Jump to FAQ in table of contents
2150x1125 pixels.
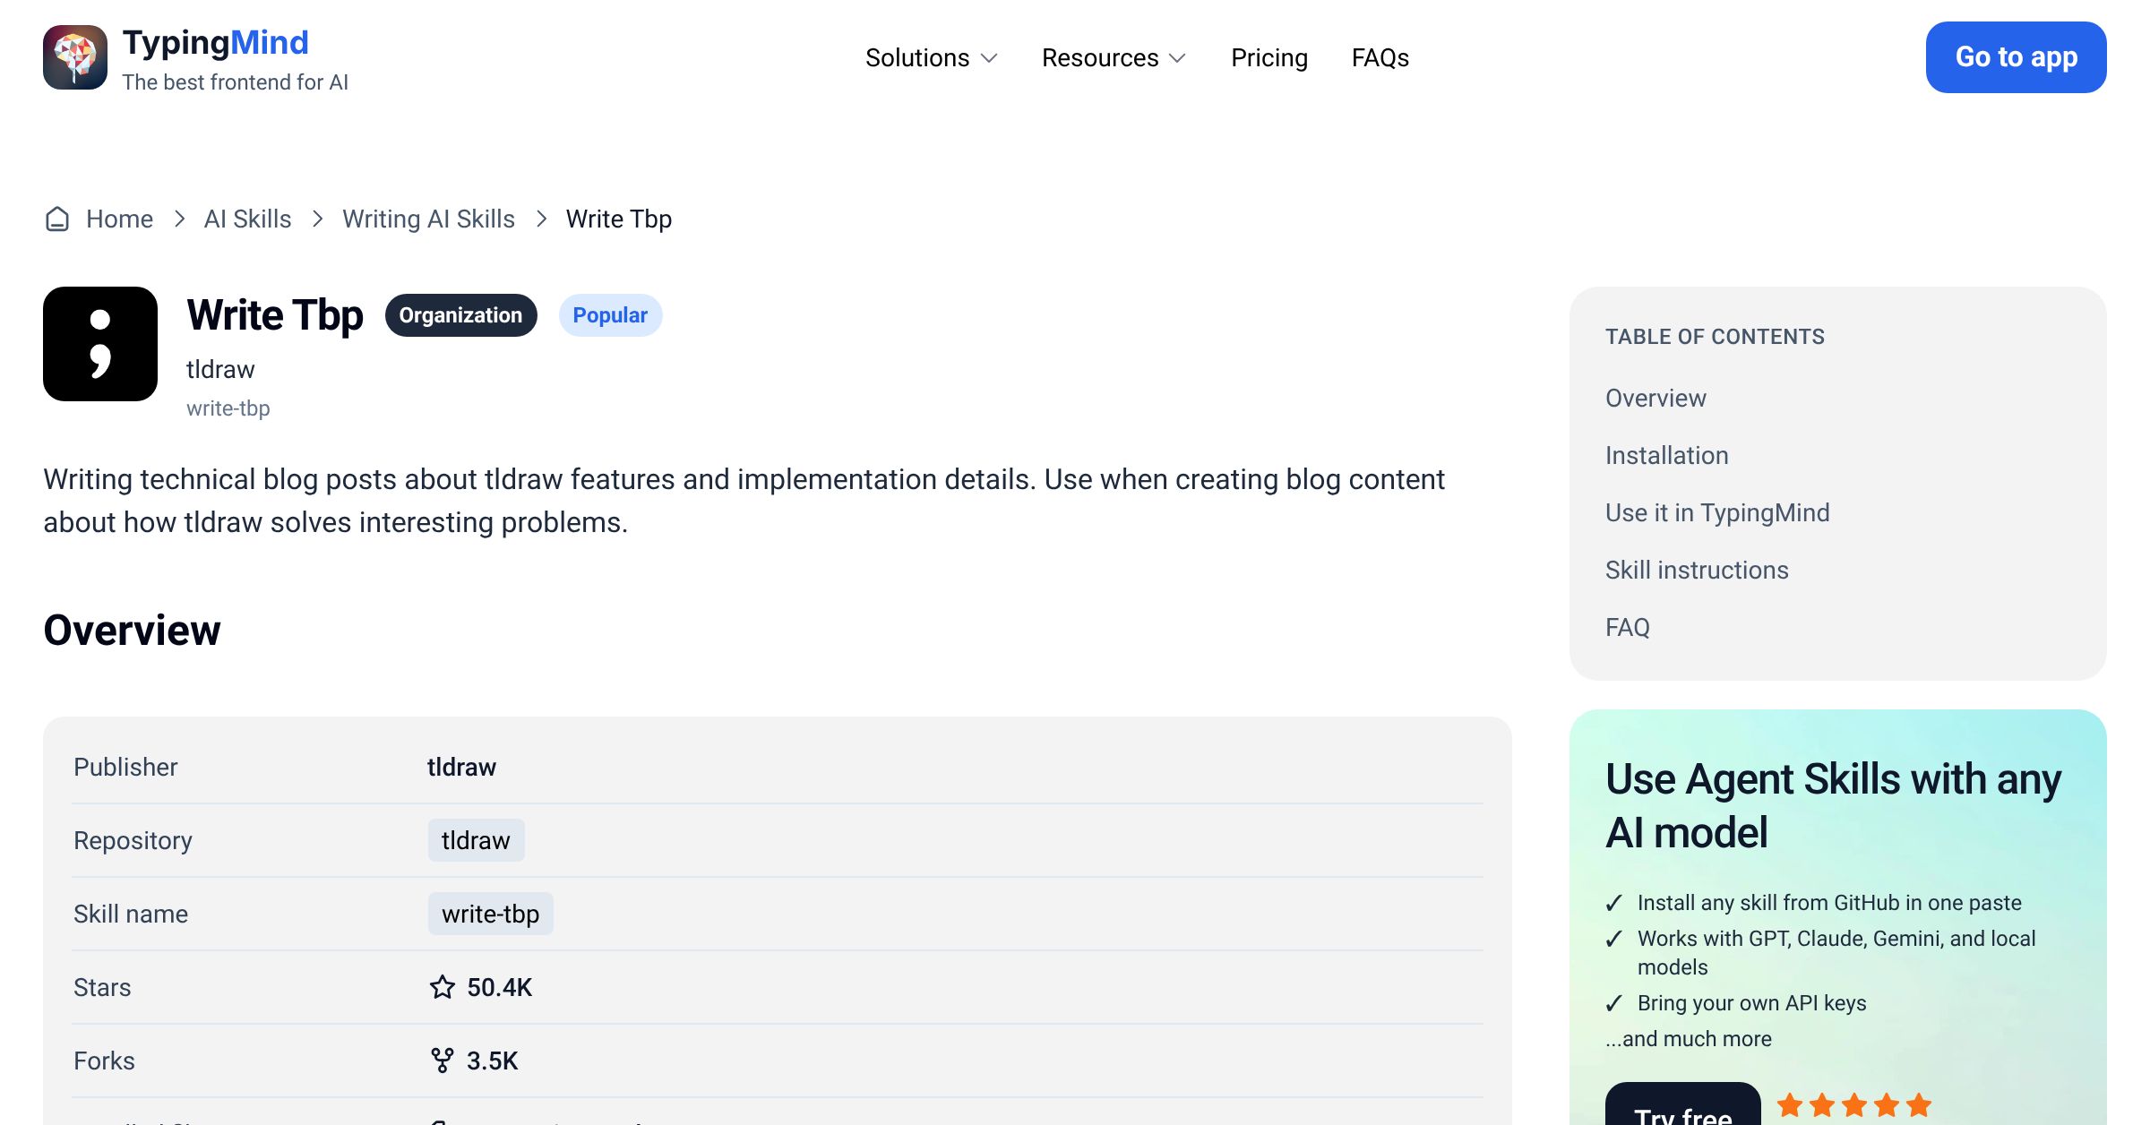tap(1628, 627)
